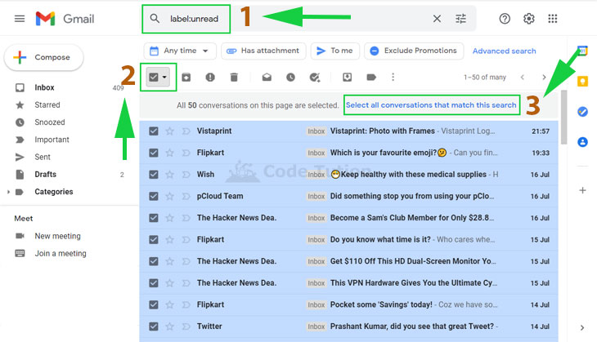Open the select dropdown arrow

pos(164,78)
